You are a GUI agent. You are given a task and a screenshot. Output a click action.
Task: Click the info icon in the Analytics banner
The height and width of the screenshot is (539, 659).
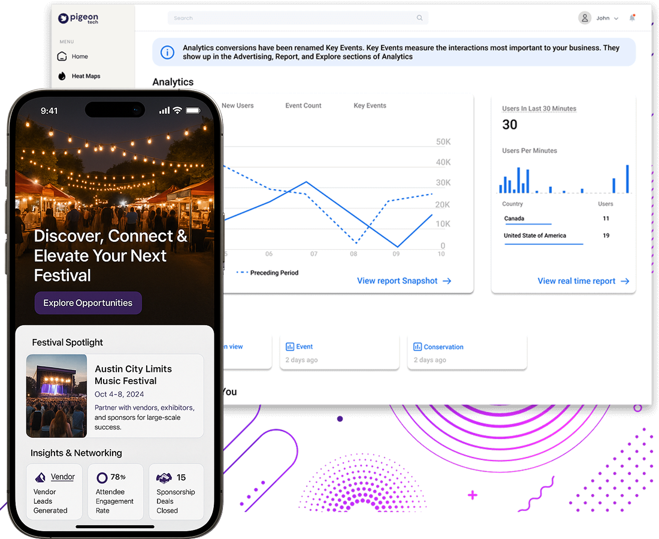168,52
